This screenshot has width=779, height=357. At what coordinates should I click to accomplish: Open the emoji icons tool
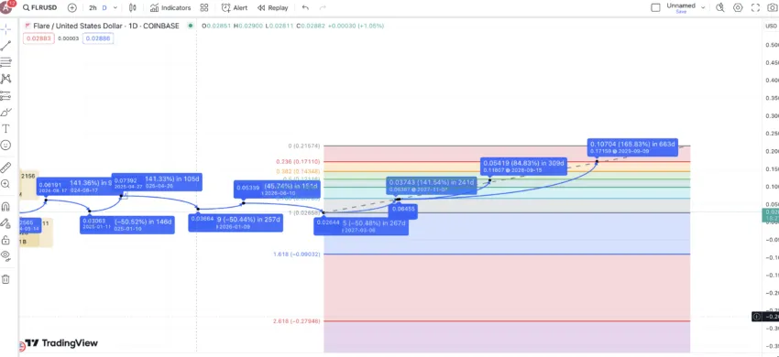click(x=5, y=145)
